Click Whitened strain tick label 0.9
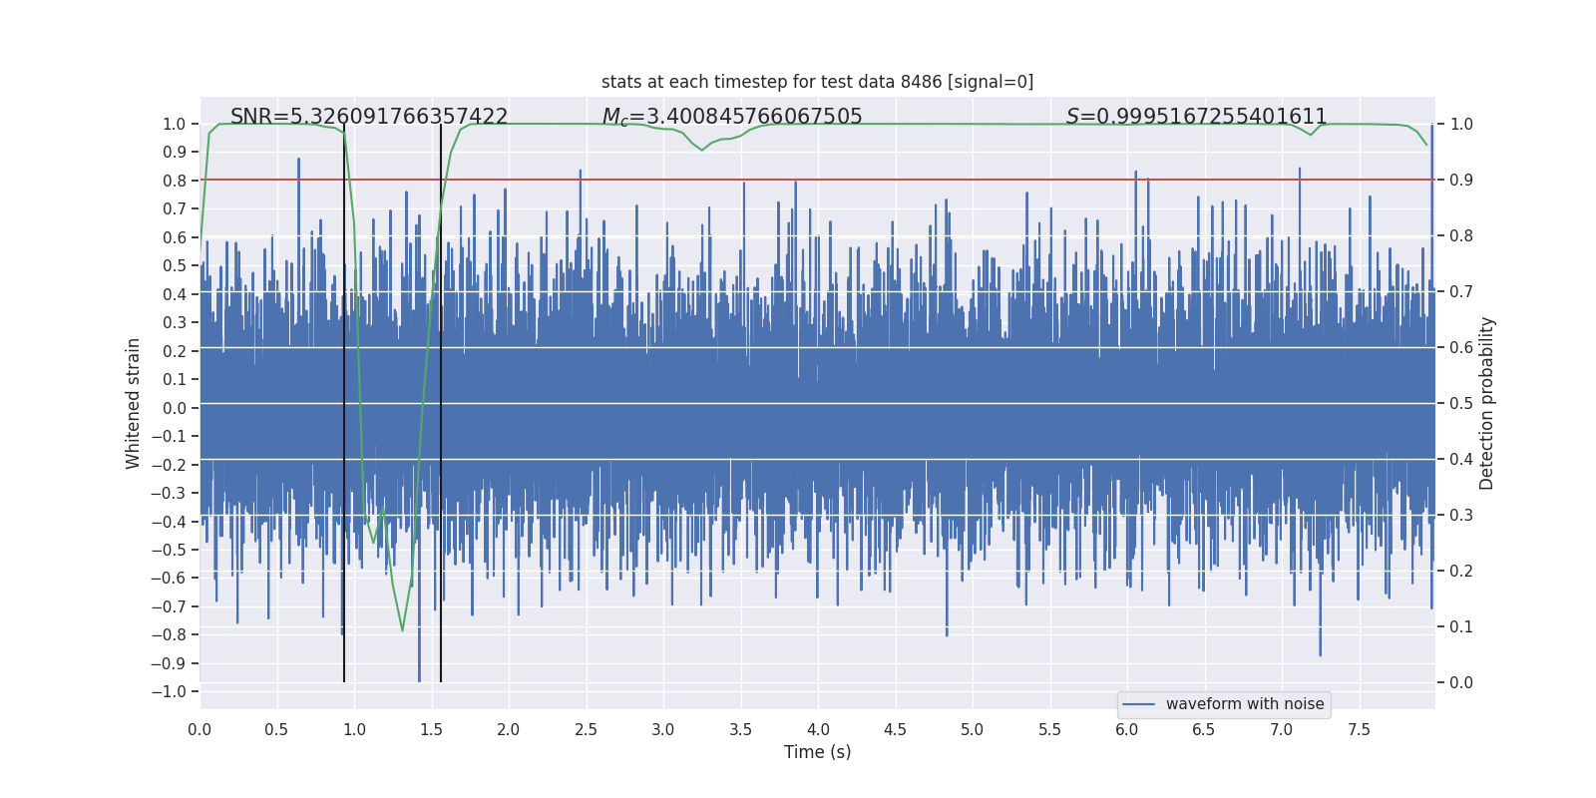Image resolution: width=1596 pixels, height=798 pixels. click(x=175, y=152)
